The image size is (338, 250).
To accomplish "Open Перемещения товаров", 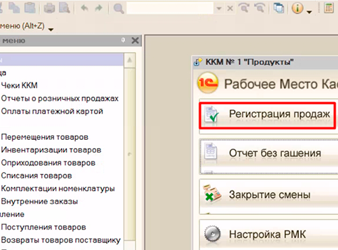I will coord(45,137).
